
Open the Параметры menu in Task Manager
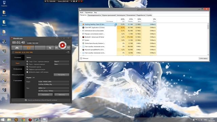pos(89,13)
